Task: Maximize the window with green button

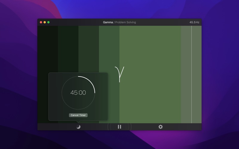Action: (48, 22)
